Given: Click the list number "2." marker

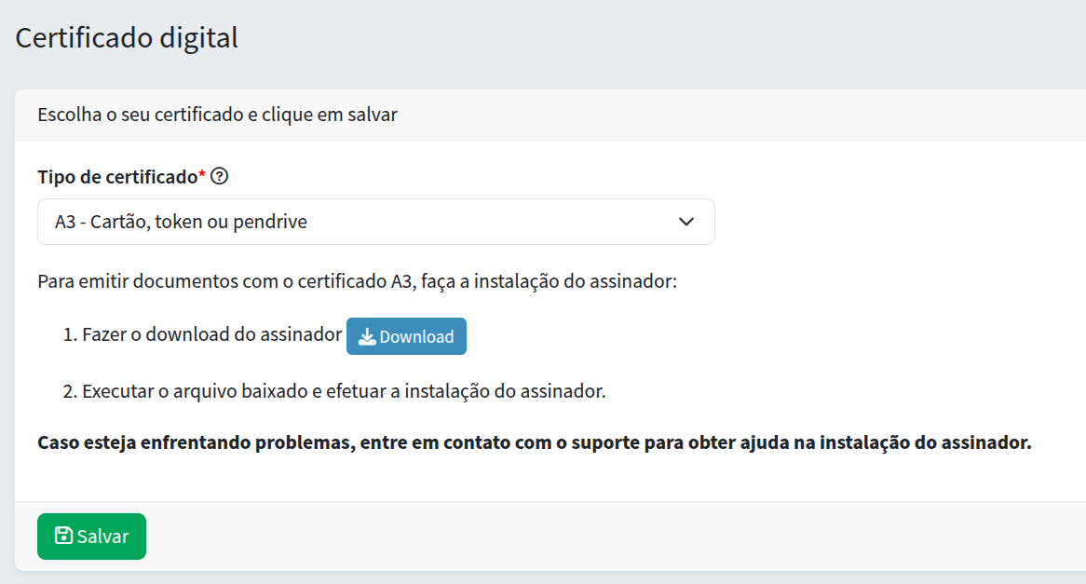Looking at the screenshot, I should (70, 391).
